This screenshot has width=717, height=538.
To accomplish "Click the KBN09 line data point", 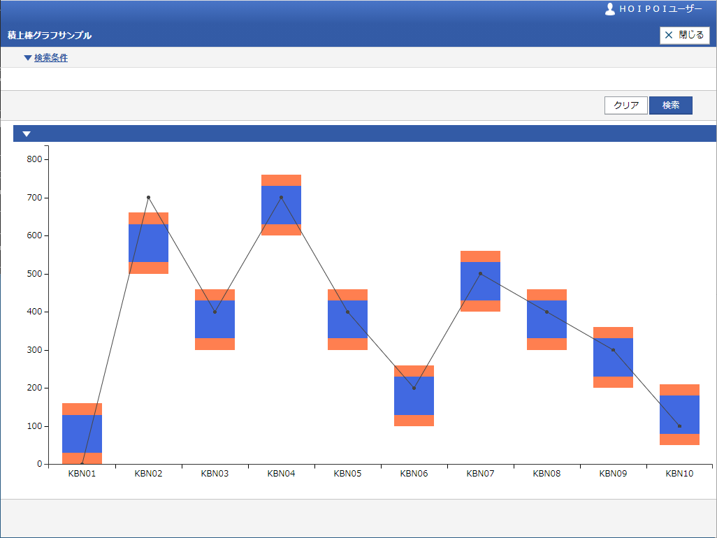I will tap(613, 350).
